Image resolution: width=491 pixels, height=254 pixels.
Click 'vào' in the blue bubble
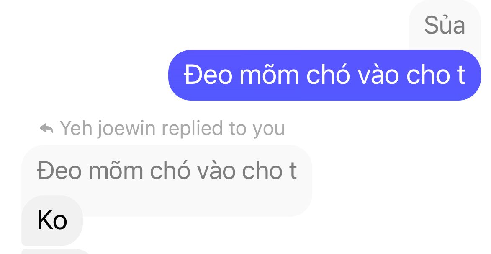(378, 75)
